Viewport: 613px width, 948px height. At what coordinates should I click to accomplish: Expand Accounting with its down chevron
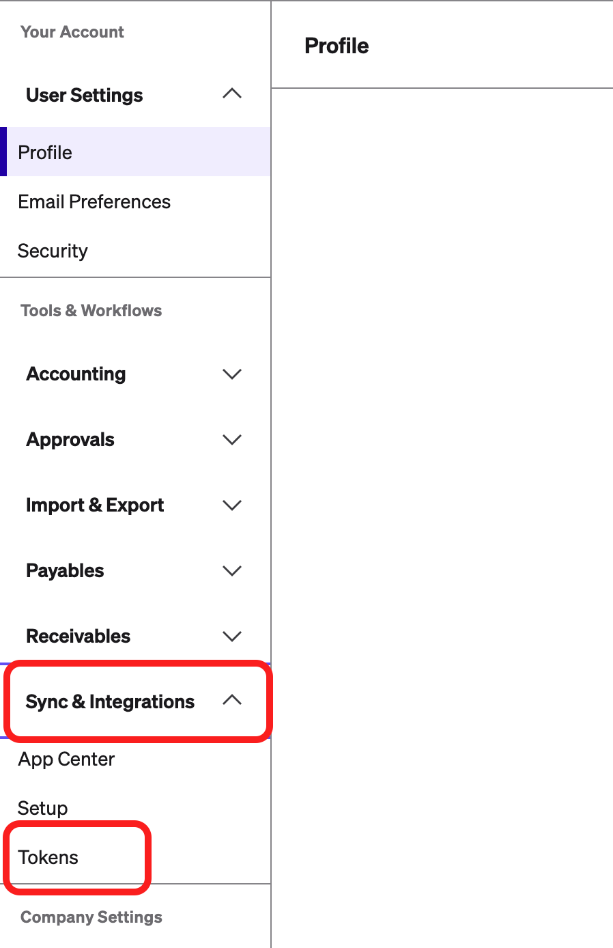coord(232,374)
